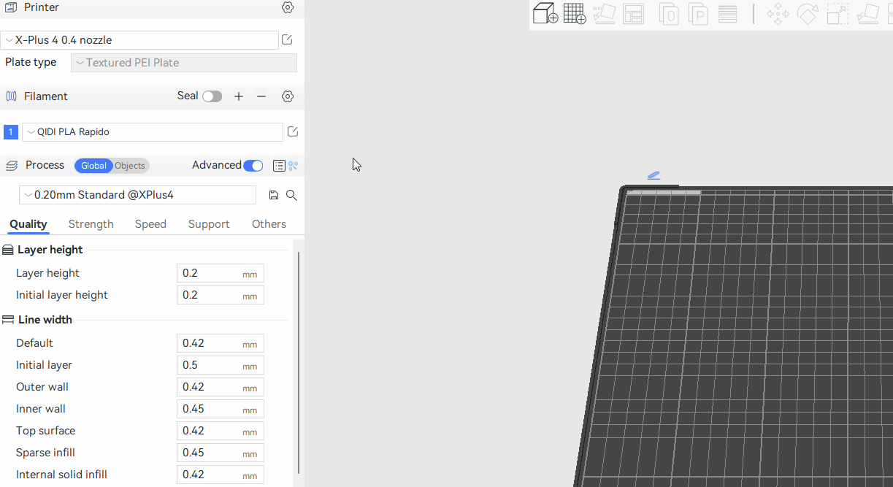The width and height of the screenshot is (893, 487).
Task: Search process settings with magnifier icon
Action: (x=291, y=195)
